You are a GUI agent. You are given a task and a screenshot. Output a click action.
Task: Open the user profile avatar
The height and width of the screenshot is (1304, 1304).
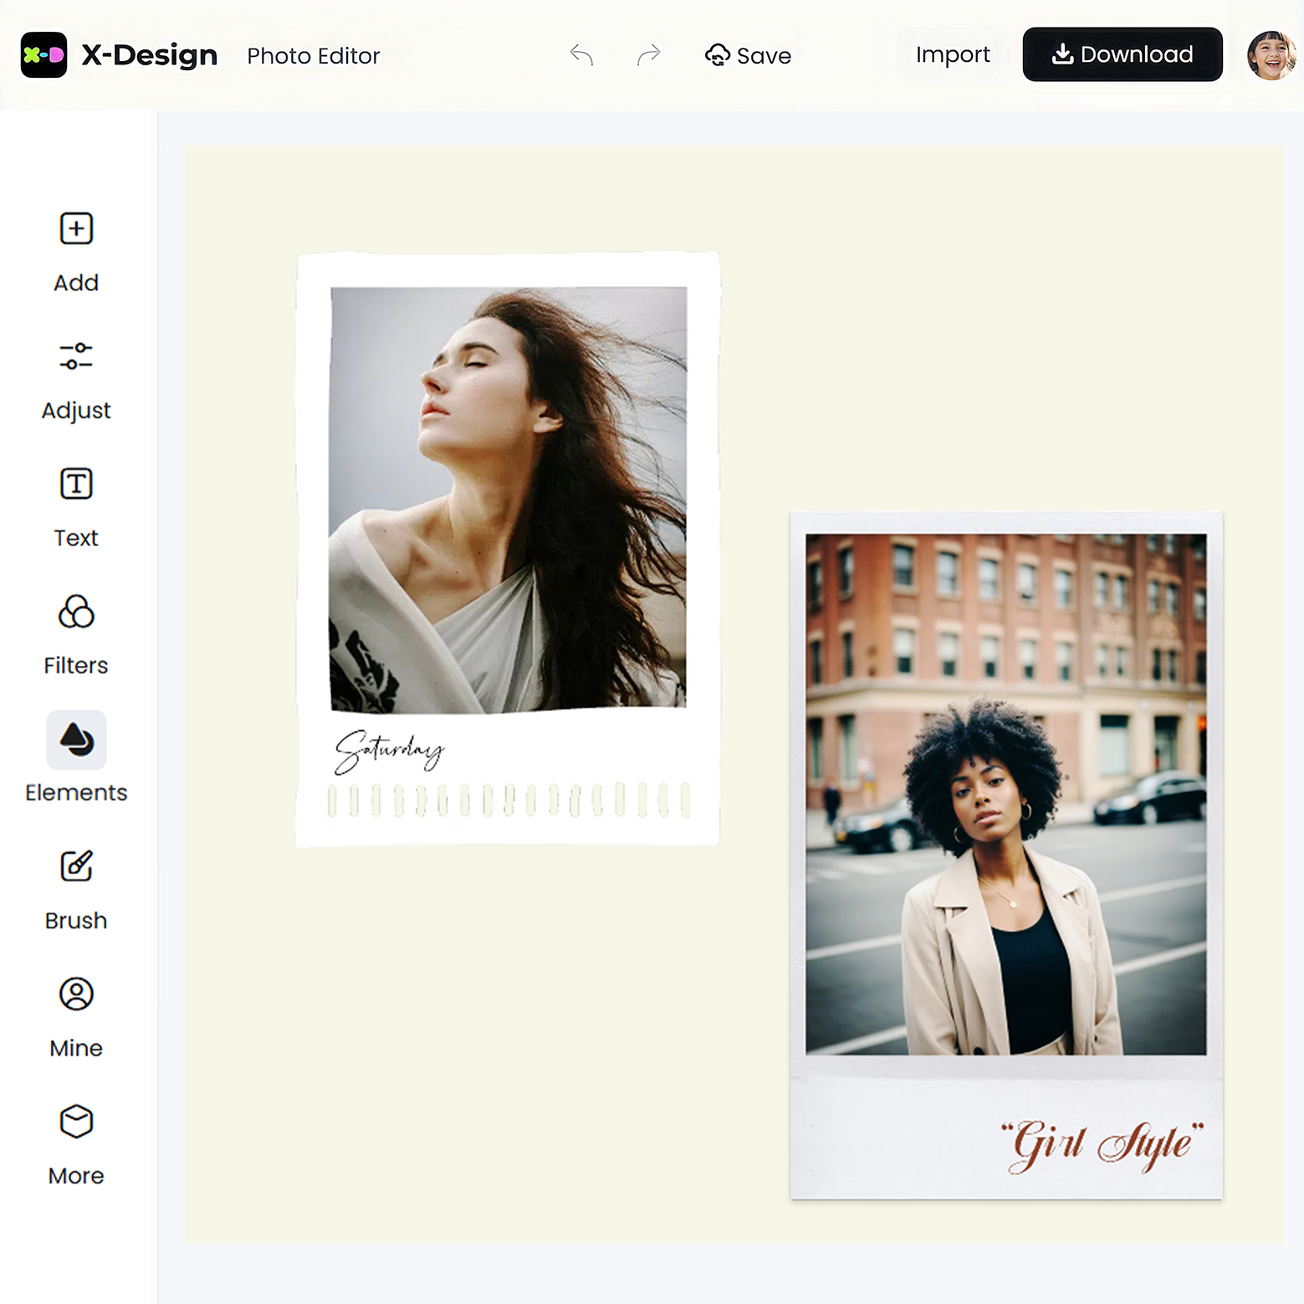click(1271, 54)
